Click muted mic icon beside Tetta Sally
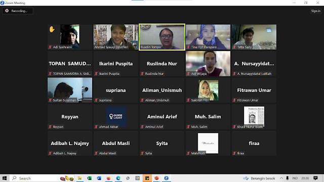 [234, 47]
